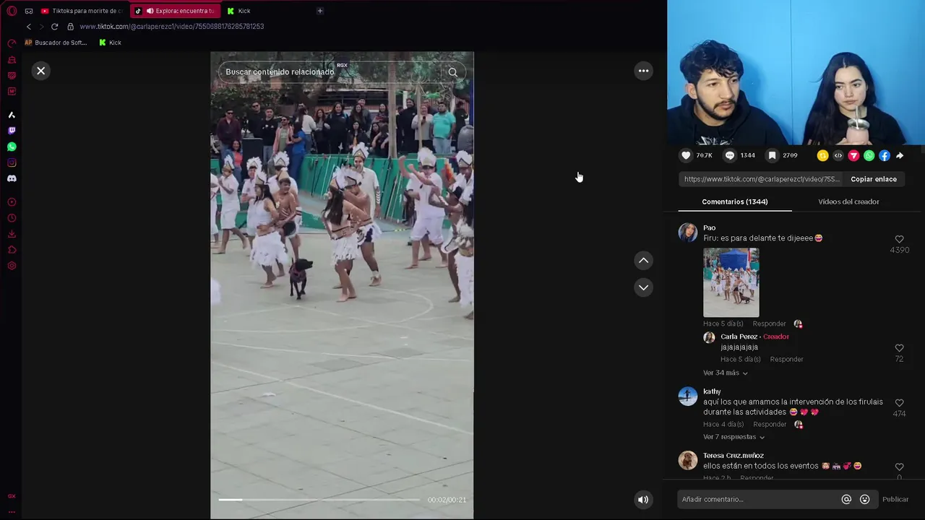Screen dimensions: 925x520
Task: Save the video with the bookmark icon
Action: click(x=773, y=155)
